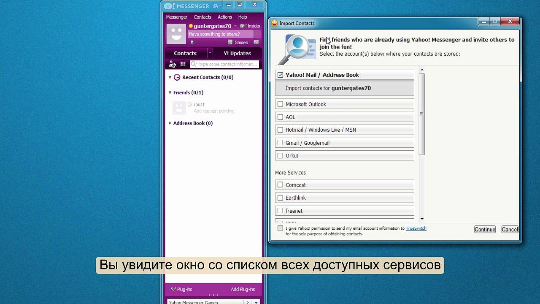
Task: Click the yellow status indicator beside guntergates70
Action: tap(191, 26)
